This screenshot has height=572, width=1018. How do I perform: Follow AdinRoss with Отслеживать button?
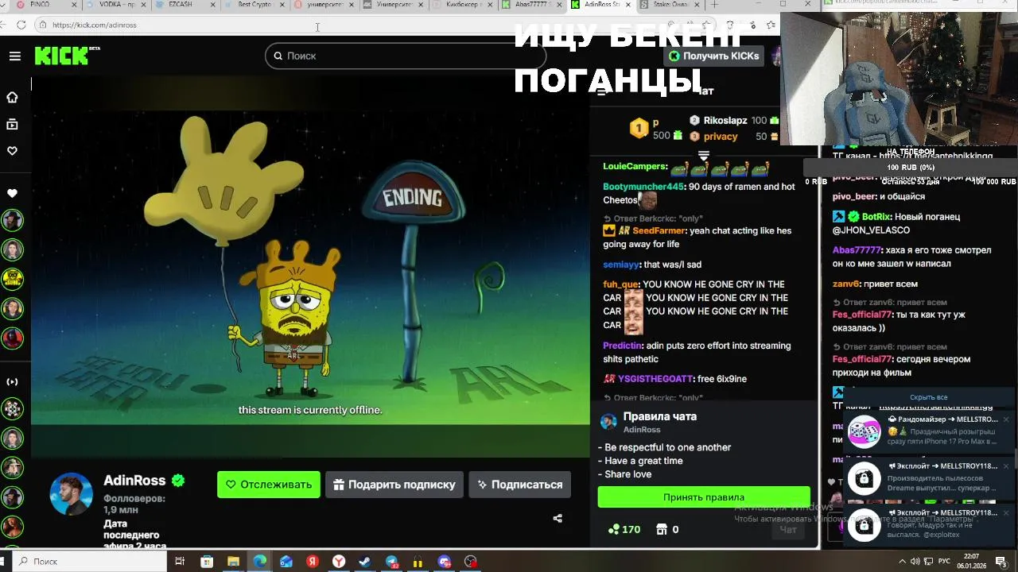click(x=269, y=485)
